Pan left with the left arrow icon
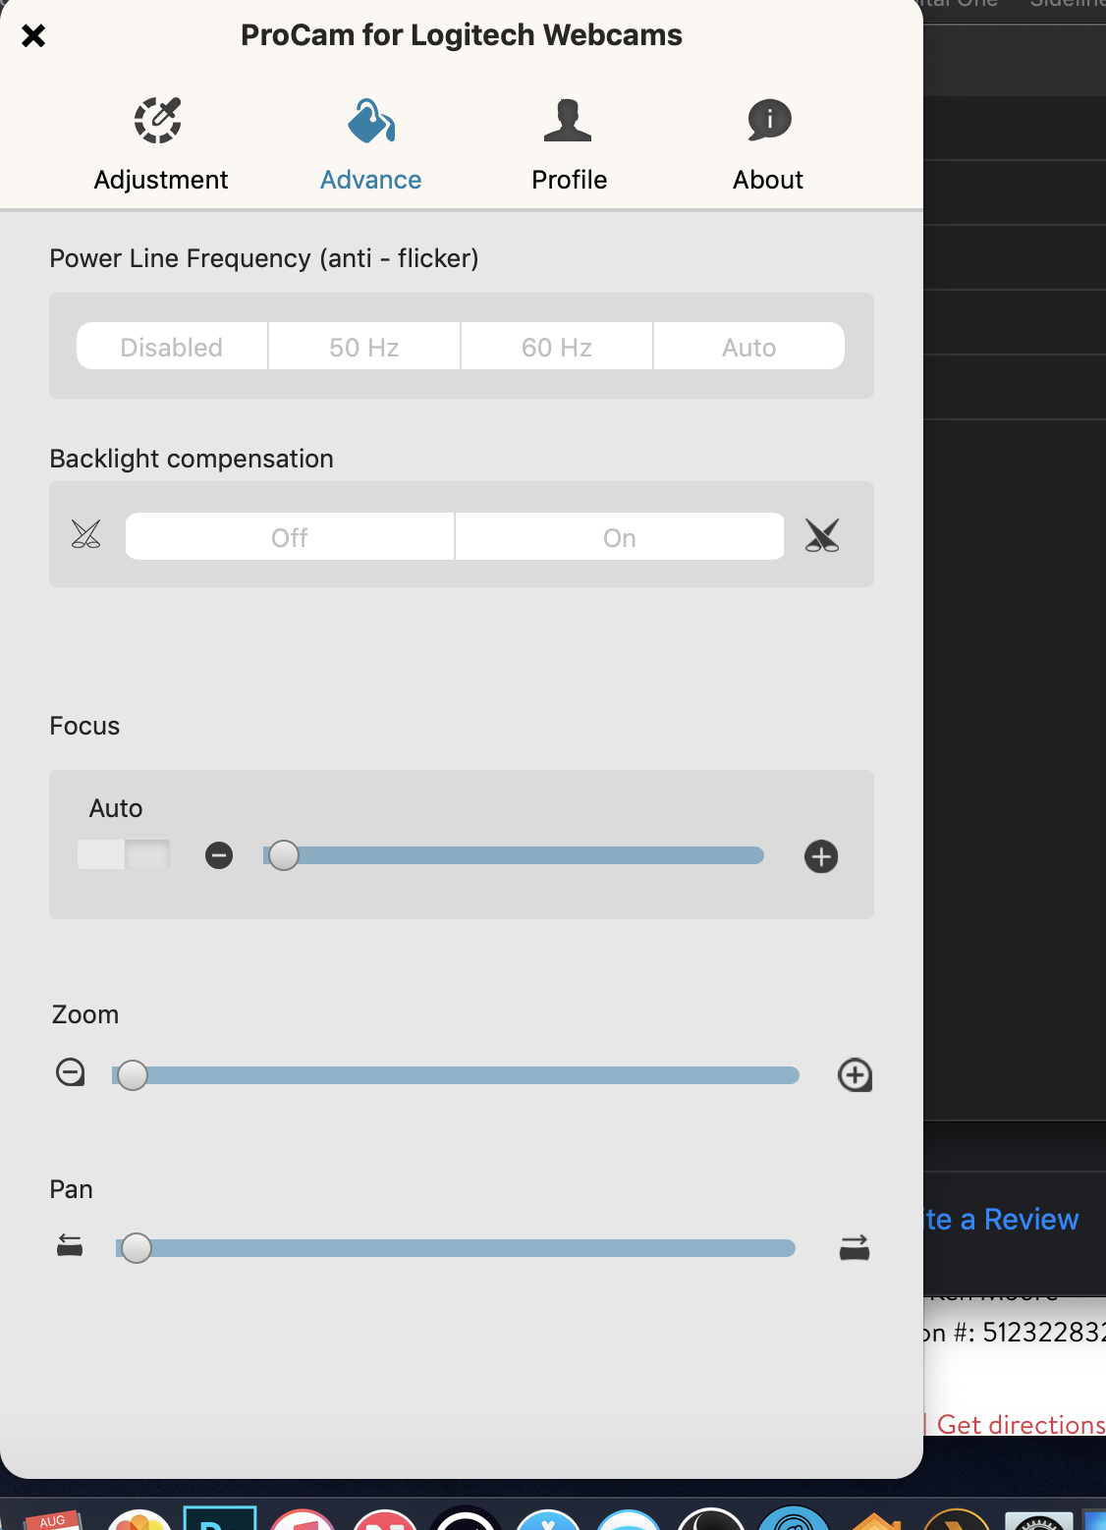Viewport: 1106px width, 1530px height. (70, 1246)
